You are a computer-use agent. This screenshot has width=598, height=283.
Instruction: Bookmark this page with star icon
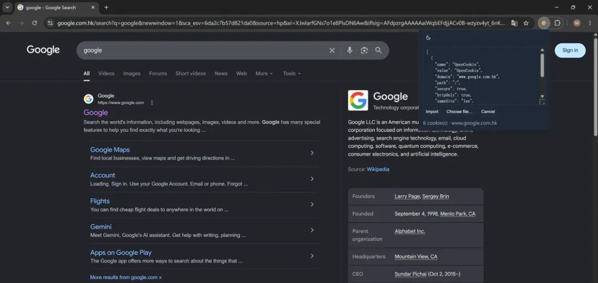[x=526, y=23]
